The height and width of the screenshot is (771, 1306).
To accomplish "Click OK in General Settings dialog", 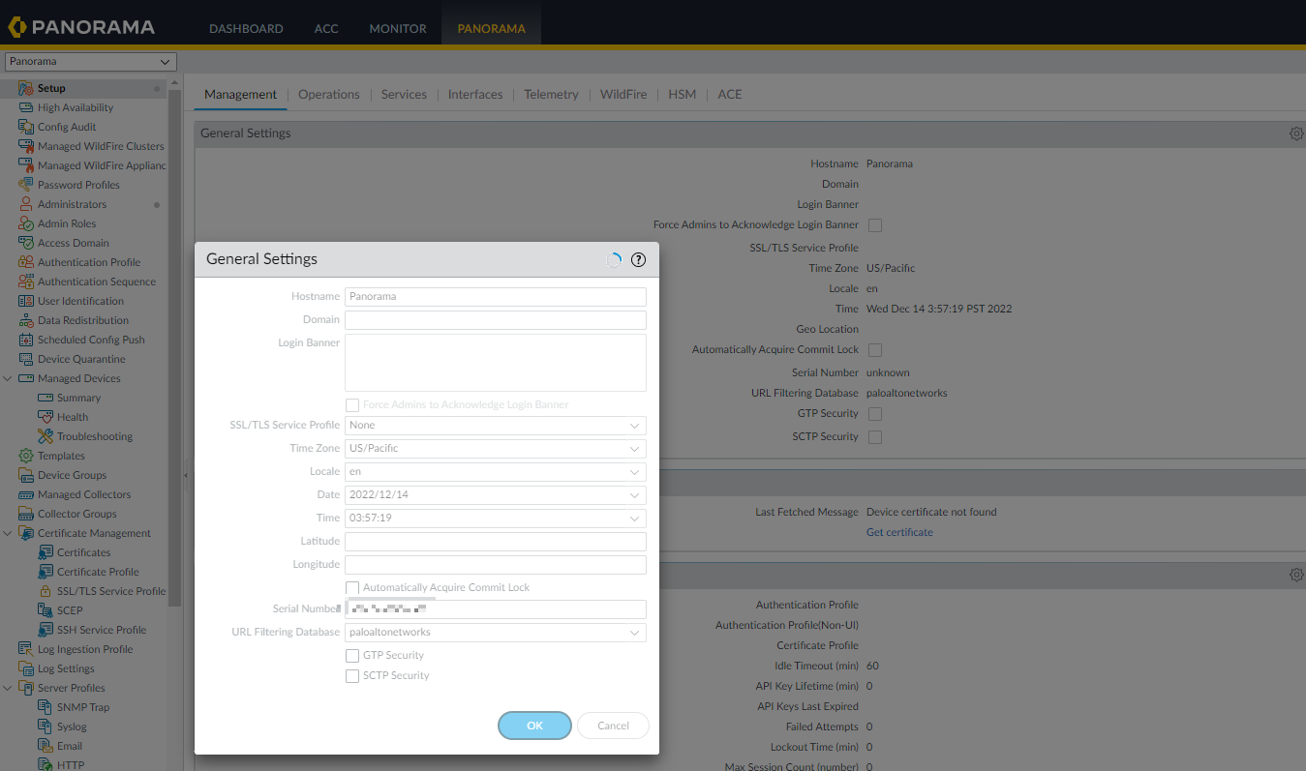I will pyautogui.click(x=534, y=726).
